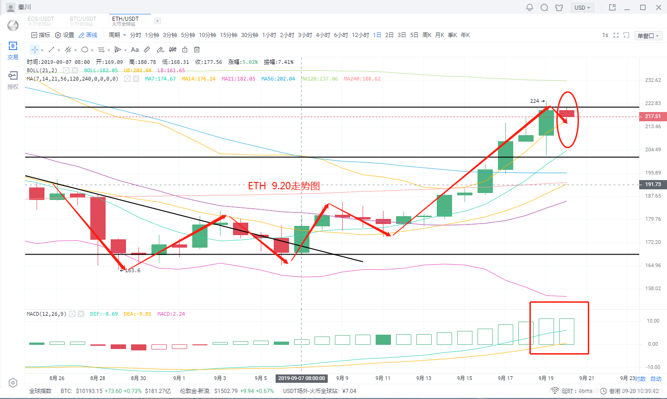The image size is (667, 399).
Task: Select the pencil brush drawing tool
Action: coord(160,50)
